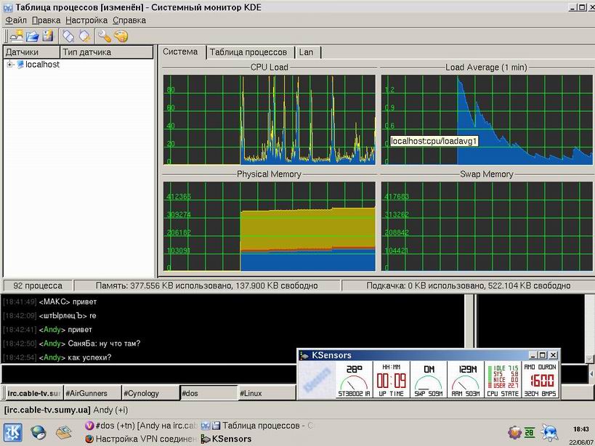Click inside the CPU Load graph

point(269,119)
